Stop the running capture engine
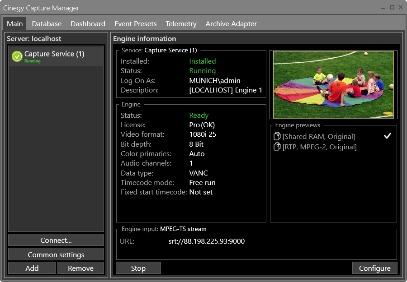The width and height of the screenshot is (407, 282). pos(138,268)
